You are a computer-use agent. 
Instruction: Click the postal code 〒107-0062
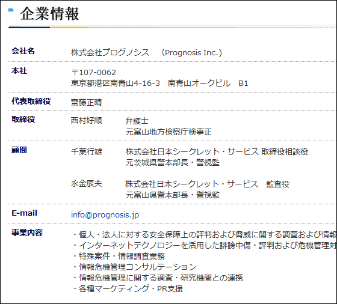pos(94,73)
